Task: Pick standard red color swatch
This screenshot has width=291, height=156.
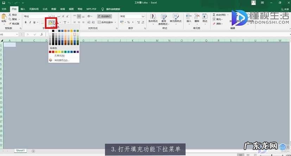Action: [x=53, y=52]
